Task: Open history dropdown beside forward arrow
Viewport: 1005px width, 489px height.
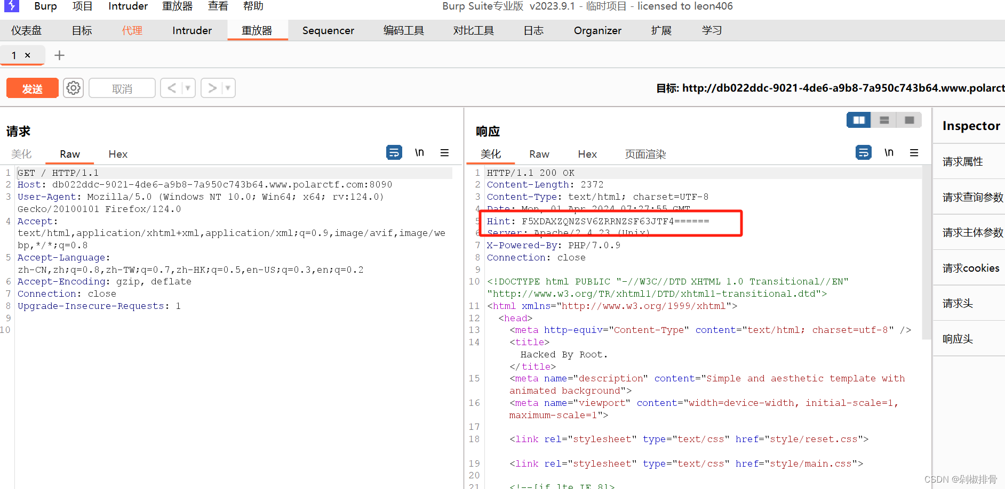Action: click(228, 88)
